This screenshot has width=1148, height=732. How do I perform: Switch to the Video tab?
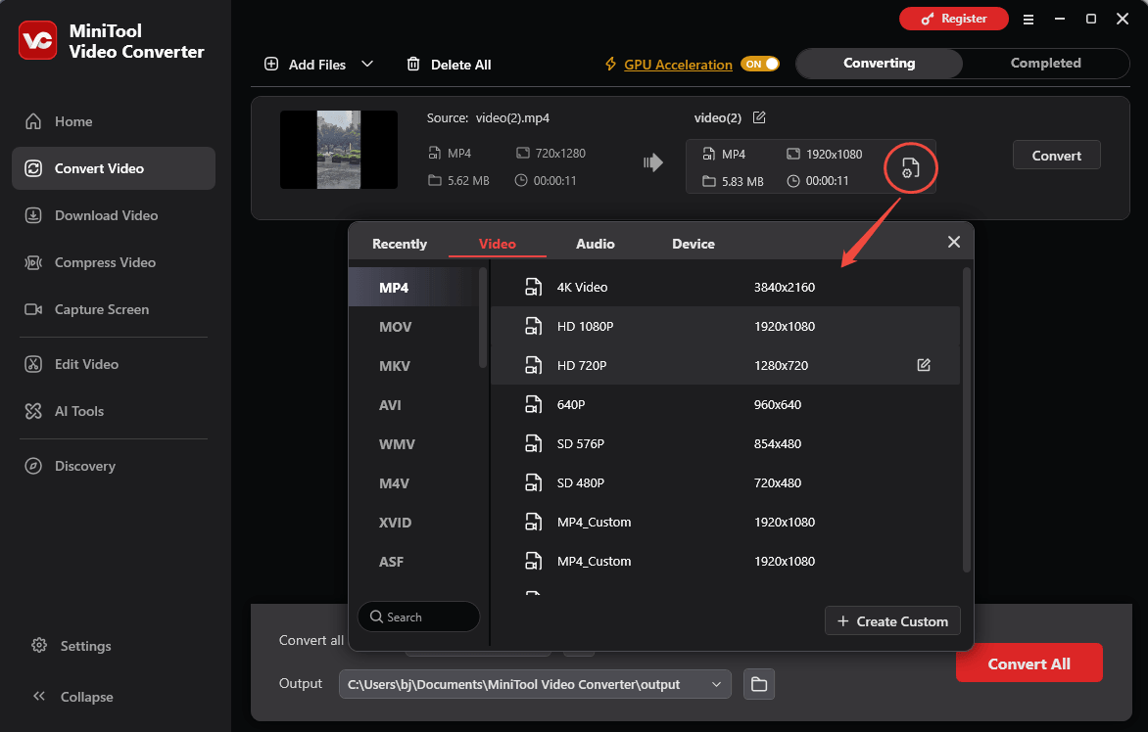click(x=498, y=244)
